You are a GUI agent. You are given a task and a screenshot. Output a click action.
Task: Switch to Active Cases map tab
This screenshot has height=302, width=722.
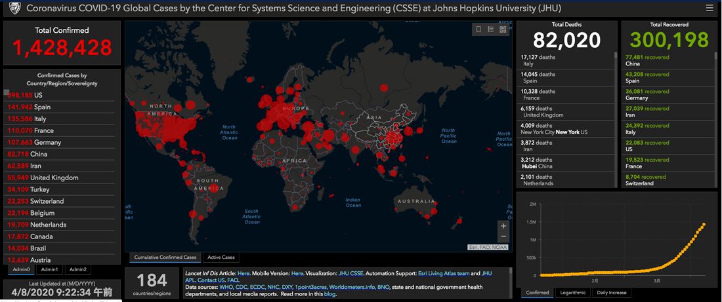click(x=221, y=257)
